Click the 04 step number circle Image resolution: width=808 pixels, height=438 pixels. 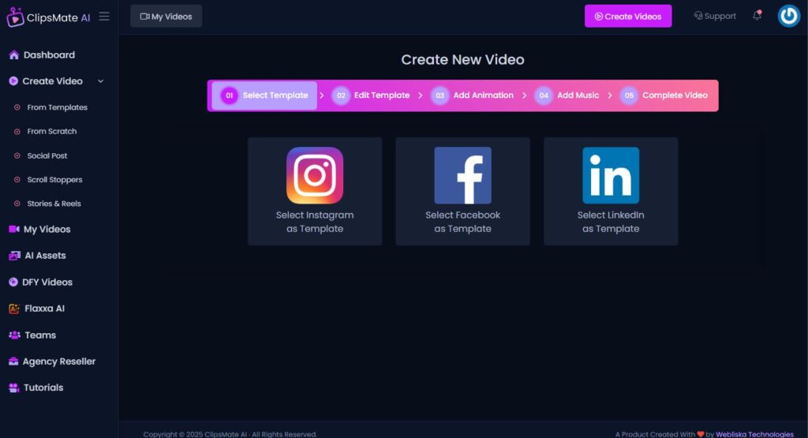click(x=544, y=95)
